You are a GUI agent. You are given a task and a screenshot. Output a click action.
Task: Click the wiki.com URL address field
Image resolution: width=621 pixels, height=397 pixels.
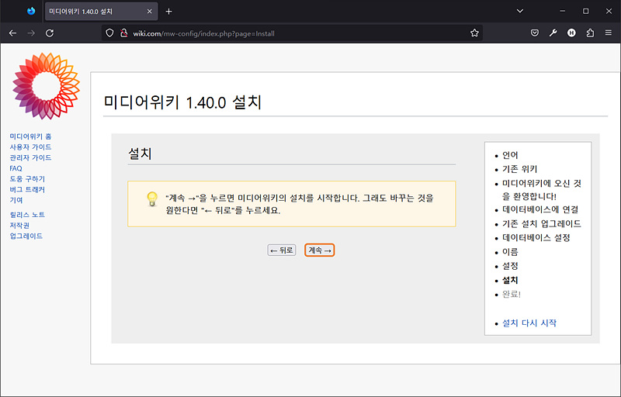tap(293, 33)
